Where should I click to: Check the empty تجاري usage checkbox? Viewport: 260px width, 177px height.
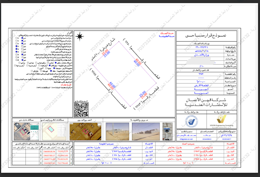(x=48, y=63)
